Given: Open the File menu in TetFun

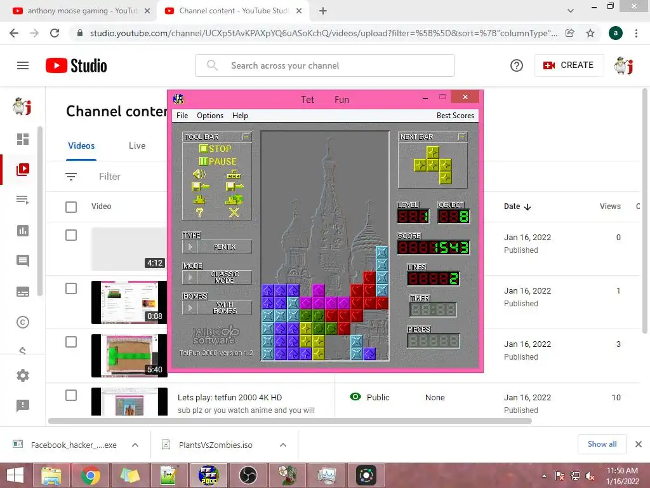Looking at the screenshot, I should (182, 116).
